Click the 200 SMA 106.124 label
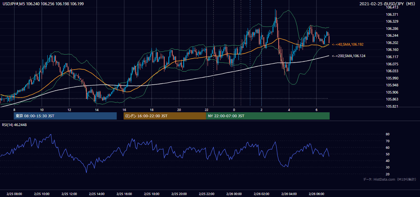Screen dimensions: 420x197 349,56
